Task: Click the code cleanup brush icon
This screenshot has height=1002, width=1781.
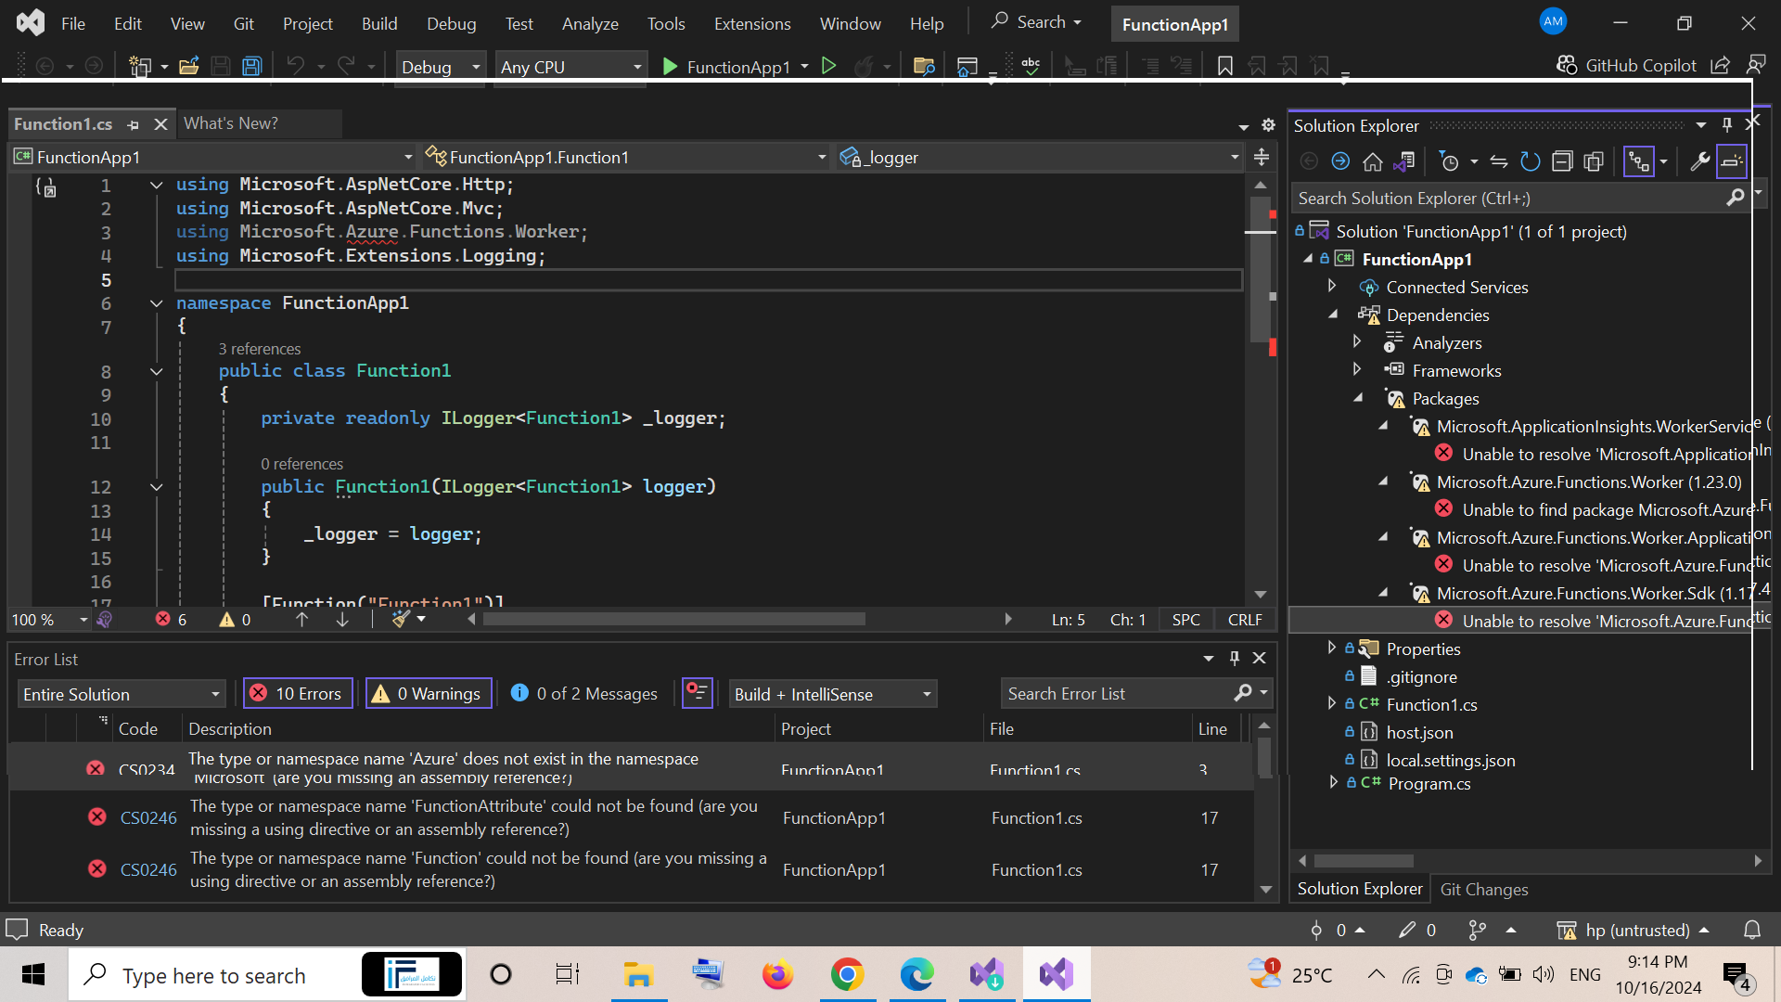Action: 401,620
